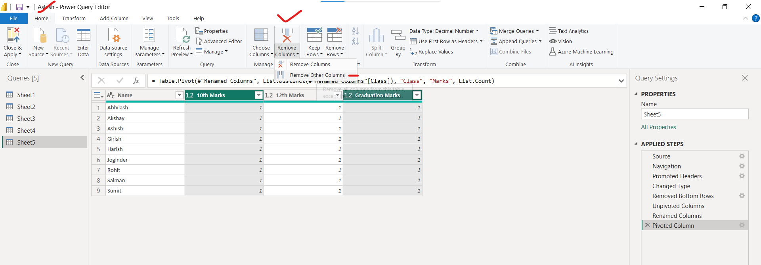The image size is (761, 265).
Task: Collapse the Queries pane
Action: (82, 78)
